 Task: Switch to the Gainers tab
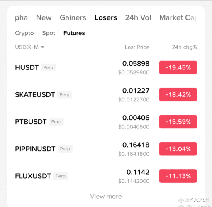coord(73,18)
